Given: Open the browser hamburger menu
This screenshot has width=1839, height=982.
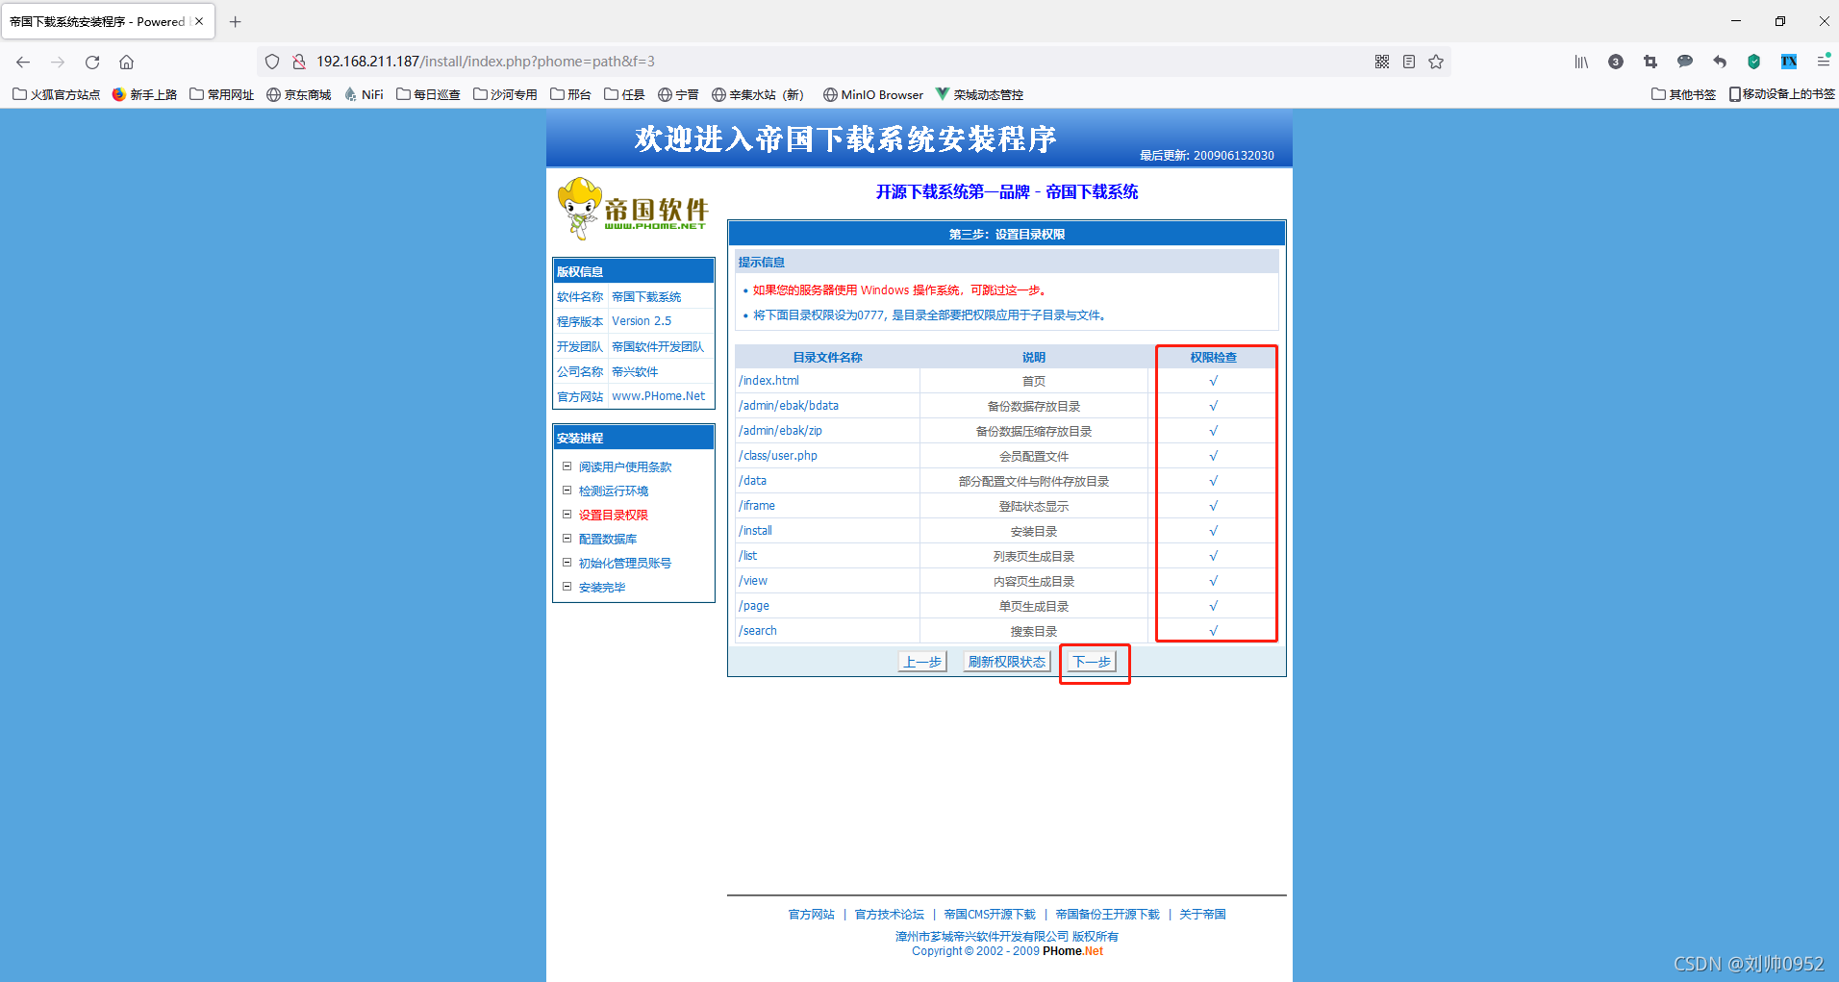Looking at the screenshot, I should [x=1824, y=62].
